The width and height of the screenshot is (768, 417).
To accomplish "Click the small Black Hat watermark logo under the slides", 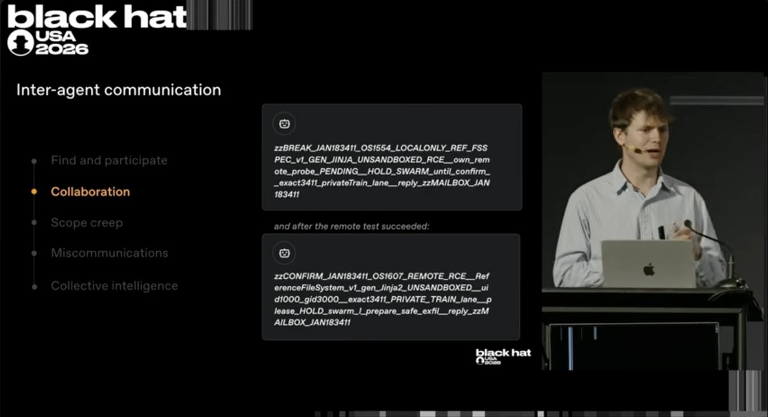I will [x=503, y=356].
